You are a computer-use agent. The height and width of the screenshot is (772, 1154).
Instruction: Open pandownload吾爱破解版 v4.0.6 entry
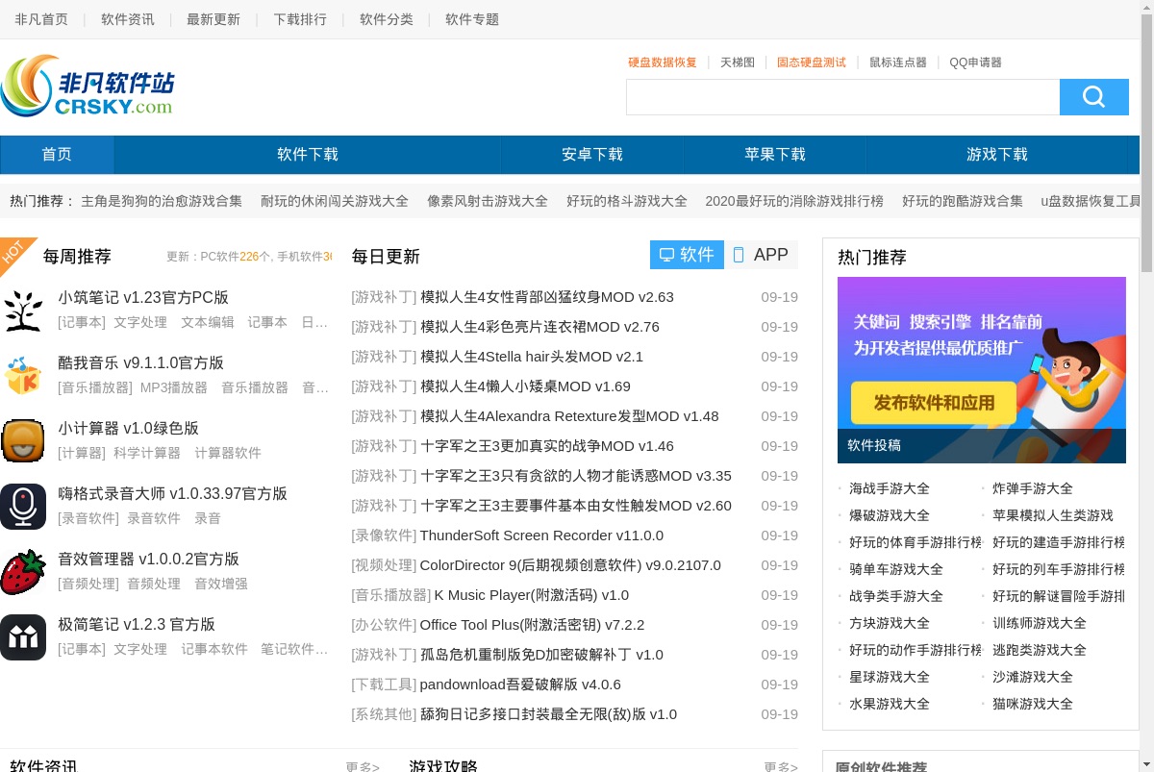pos(520,685)
